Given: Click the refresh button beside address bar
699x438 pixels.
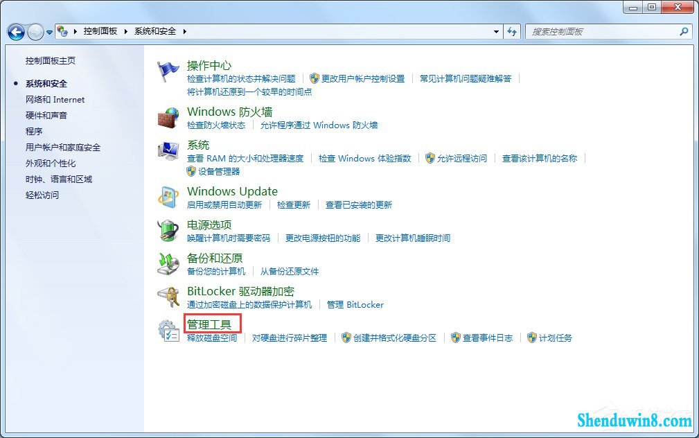Looking at the screenshot, I should pyautogui.click(x=512, y=32).
